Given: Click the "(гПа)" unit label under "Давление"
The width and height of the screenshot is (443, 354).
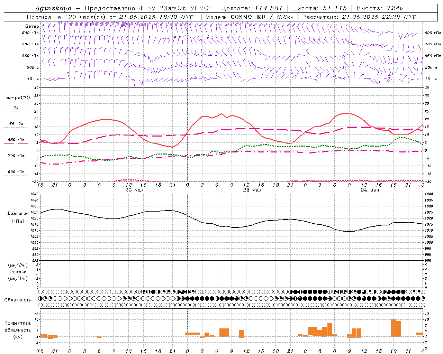Looking at the screenshot, I should [x=18, y=221].
